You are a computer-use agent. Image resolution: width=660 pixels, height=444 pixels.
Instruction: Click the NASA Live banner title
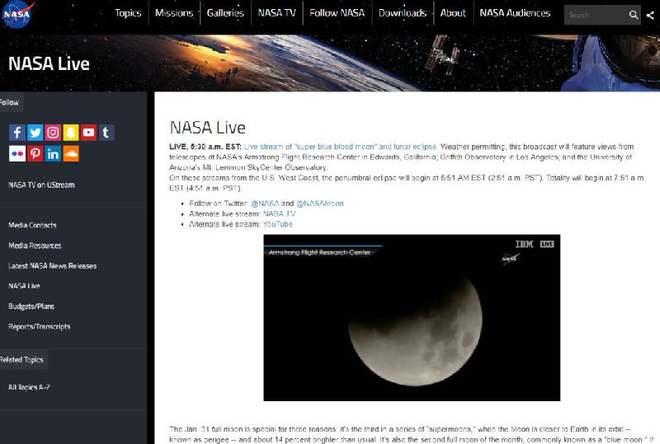(49, 64)
